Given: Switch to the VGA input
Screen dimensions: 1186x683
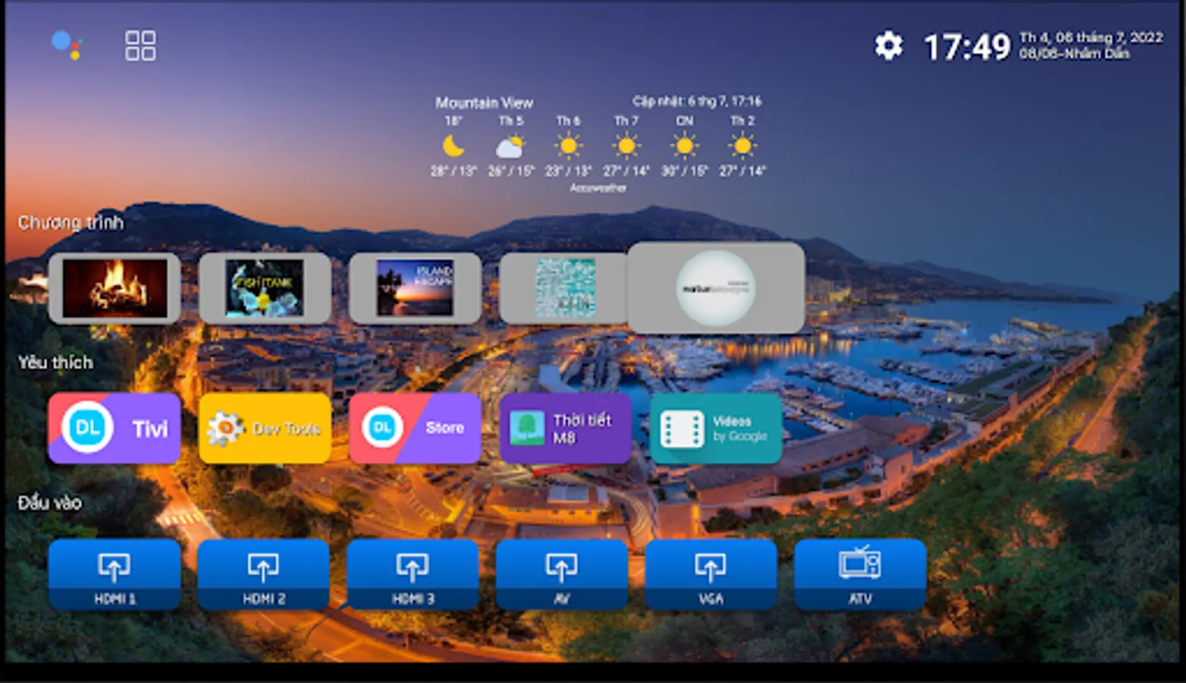Looking at the screenshot, I should pos(711,574).
